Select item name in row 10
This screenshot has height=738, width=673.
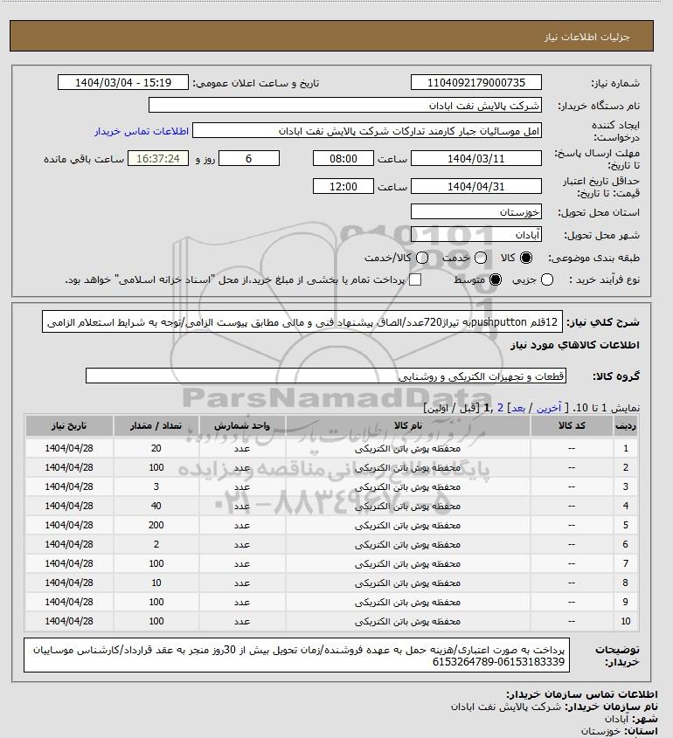click(x=408, y=621)
